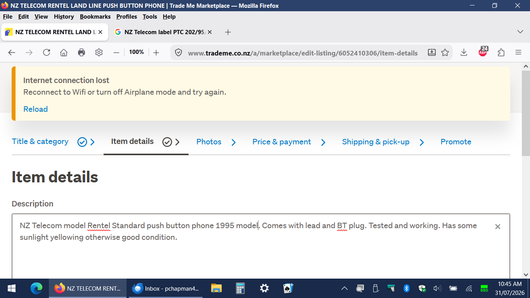Open the Tools menu
This screenshot has height=298, width=530.
pos(150,17)
